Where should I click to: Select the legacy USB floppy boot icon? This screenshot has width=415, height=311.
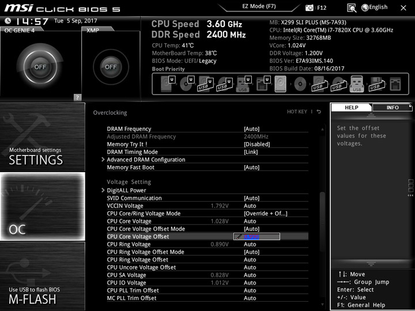[376, 84]
